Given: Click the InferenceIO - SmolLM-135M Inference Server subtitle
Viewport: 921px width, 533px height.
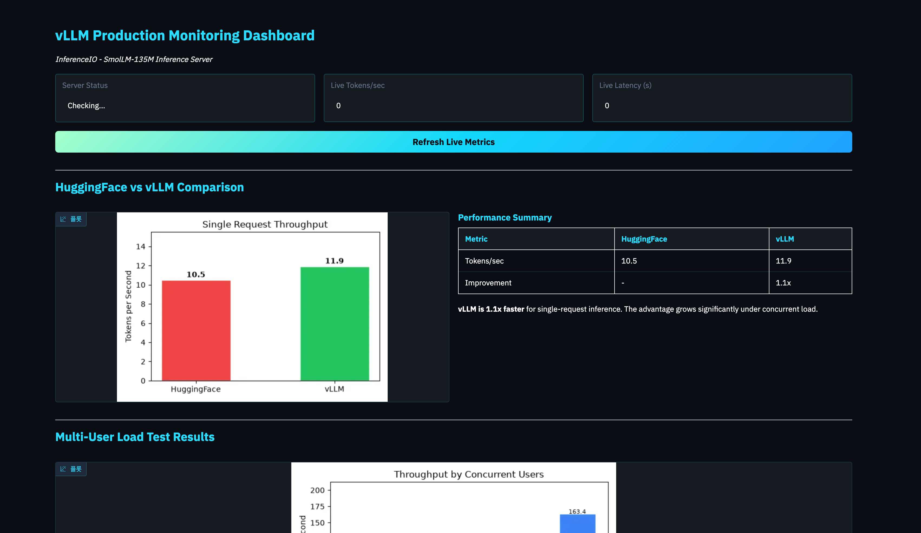Looking at the screenshot, I should coord(134,59).
